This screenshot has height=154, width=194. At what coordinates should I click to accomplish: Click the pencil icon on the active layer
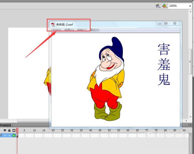click(1, 135)
